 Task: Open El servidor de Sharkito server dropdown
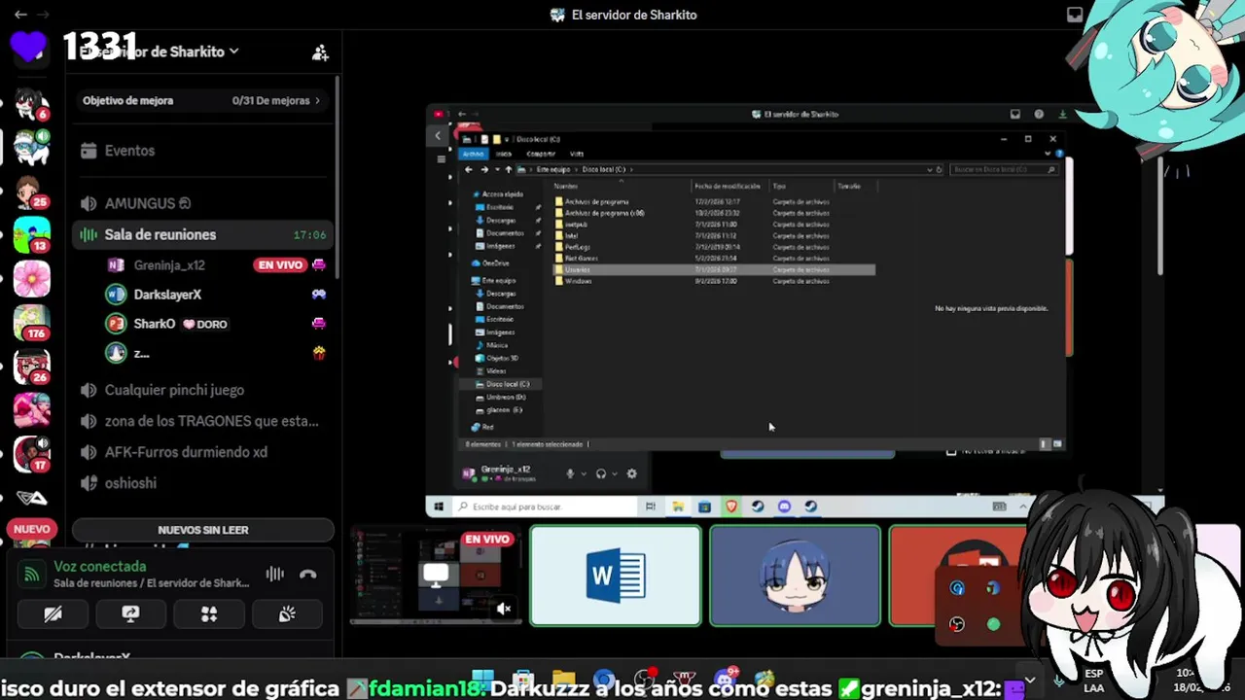[x=160, y=52]
